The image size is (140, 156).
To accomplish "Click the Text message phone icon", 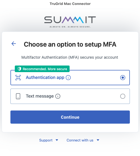I will click(18, 96).
